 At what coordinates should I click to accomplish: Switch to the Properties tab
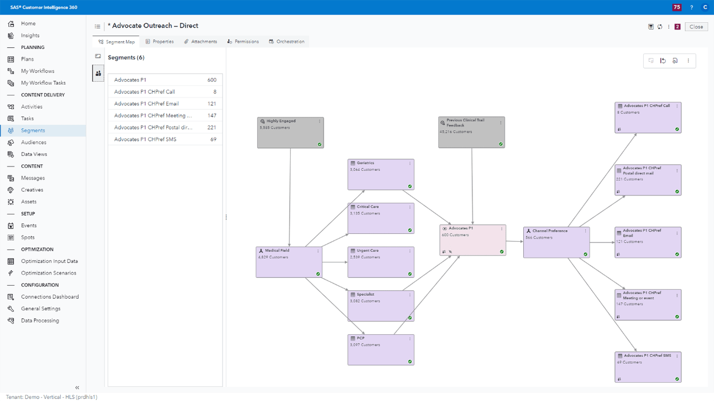(160, 42)
